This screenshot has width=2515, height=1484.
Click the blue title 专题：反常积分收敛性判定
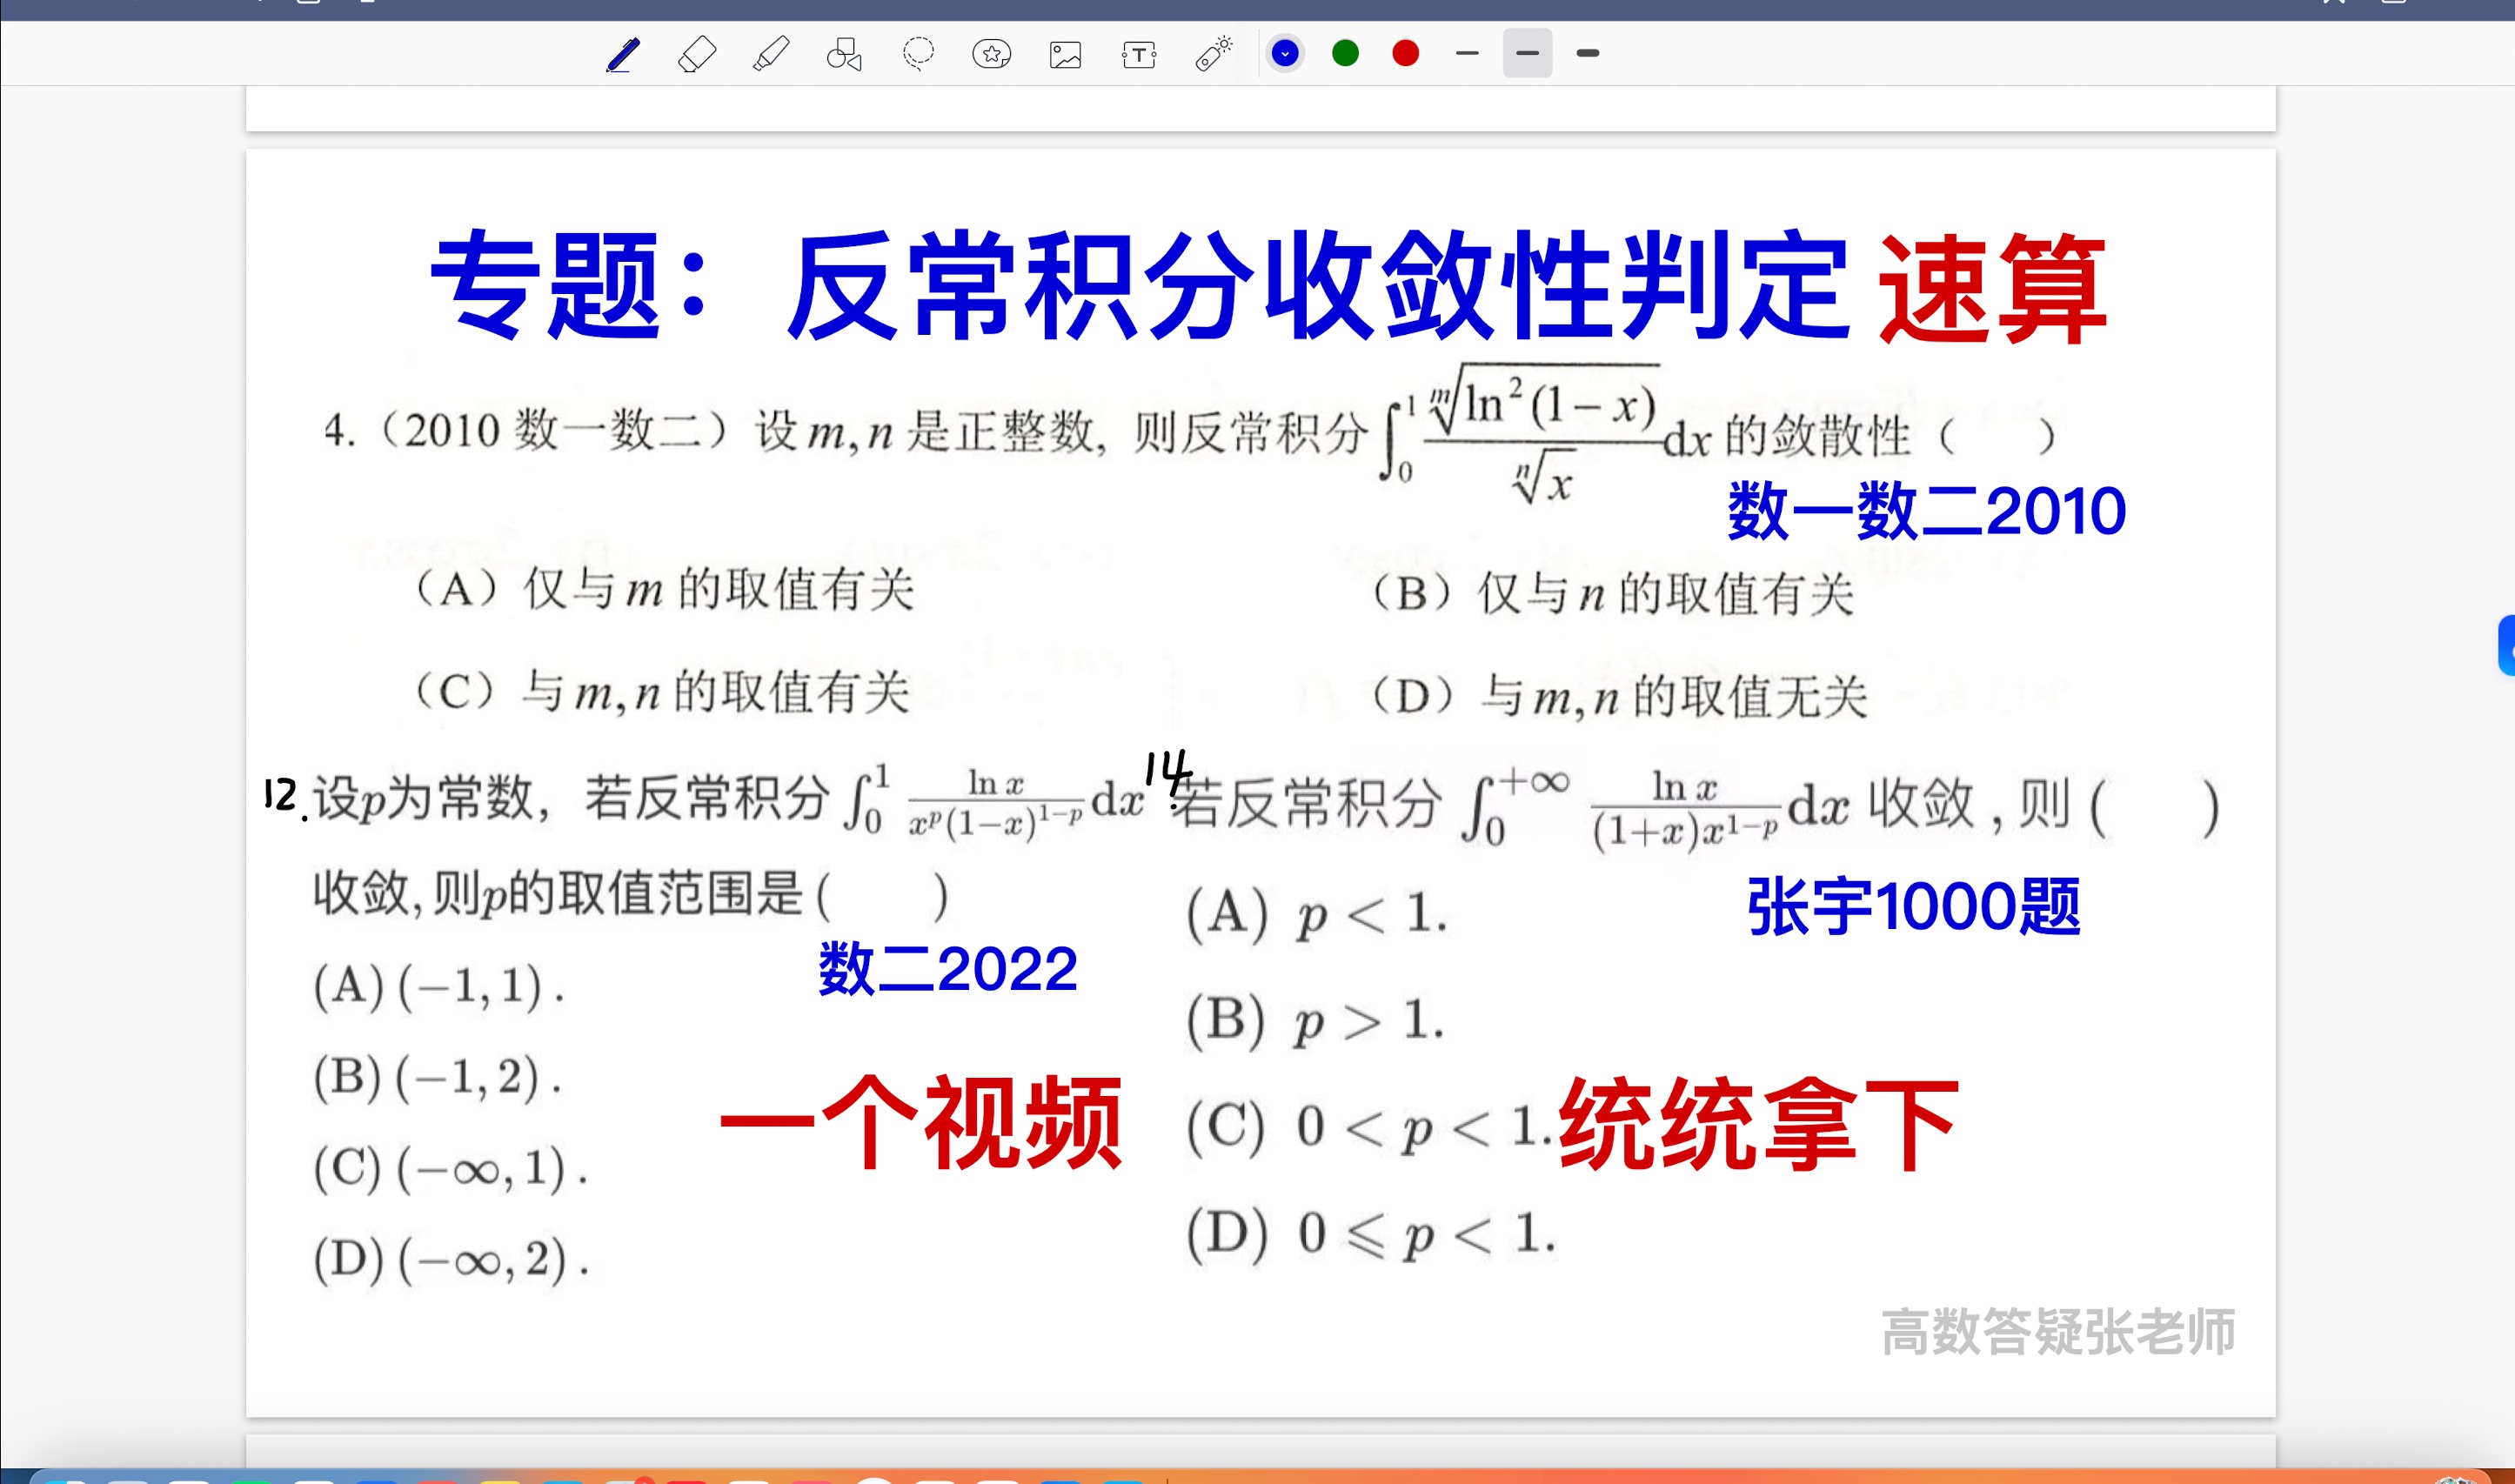pos(1140,285)
